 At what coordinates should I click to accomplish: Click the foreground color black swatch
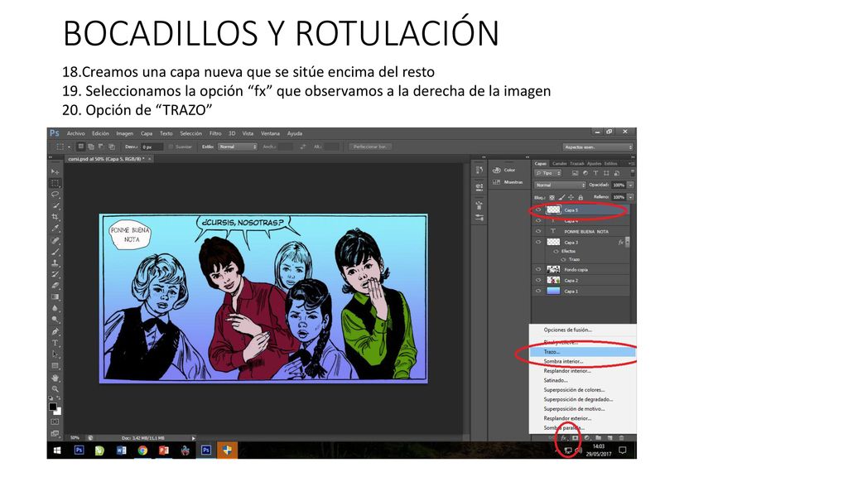tap(53, 406)
